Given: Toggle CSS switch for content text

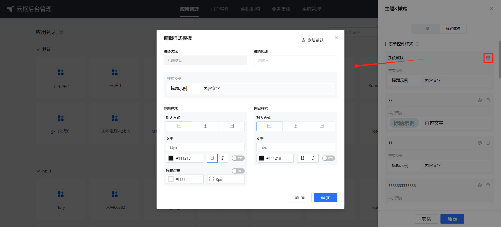Looking at the screenshot, I should [329, 158].
